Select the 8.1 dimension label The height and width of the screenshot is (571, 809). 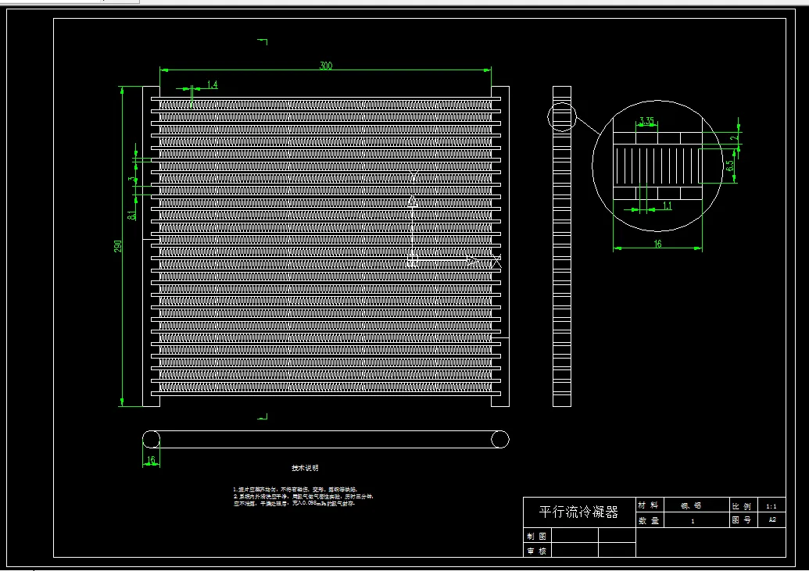[132, 215]
